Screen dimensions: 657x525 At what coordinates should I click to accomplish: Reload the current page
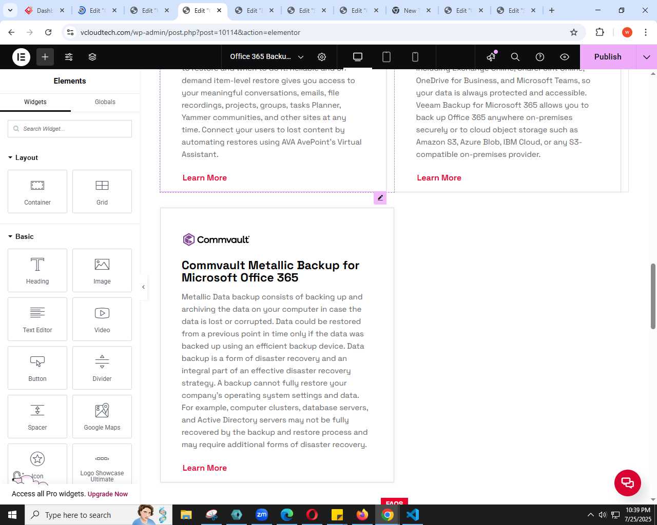[48, 32]
